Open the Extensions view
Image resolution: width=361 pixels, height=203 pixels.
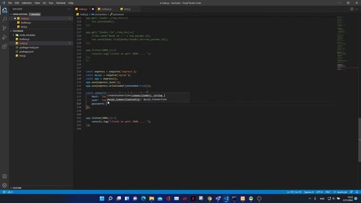[x=5, y=46]
